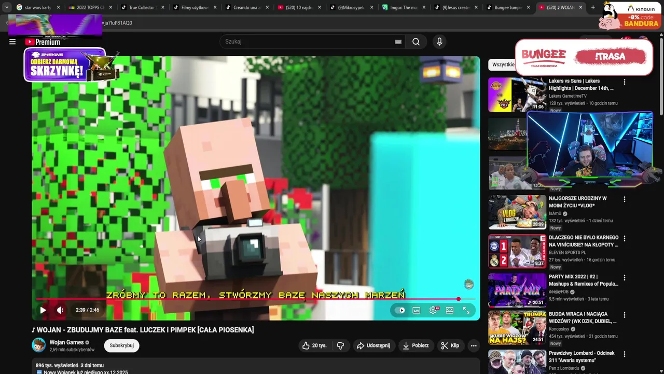664x374 pixels.
Task: Open options for Prawdziwy Lombard video
Action: tap(625, 354)
